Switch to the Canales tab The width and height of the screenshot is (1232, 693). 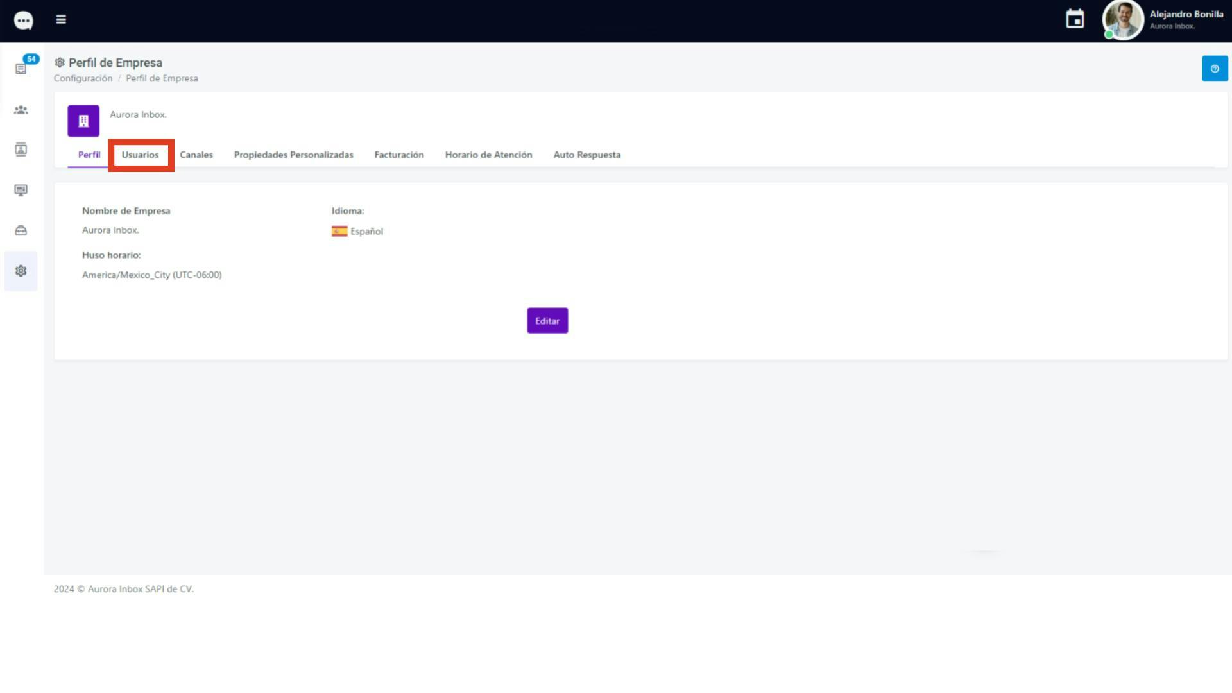coord(196,155)
